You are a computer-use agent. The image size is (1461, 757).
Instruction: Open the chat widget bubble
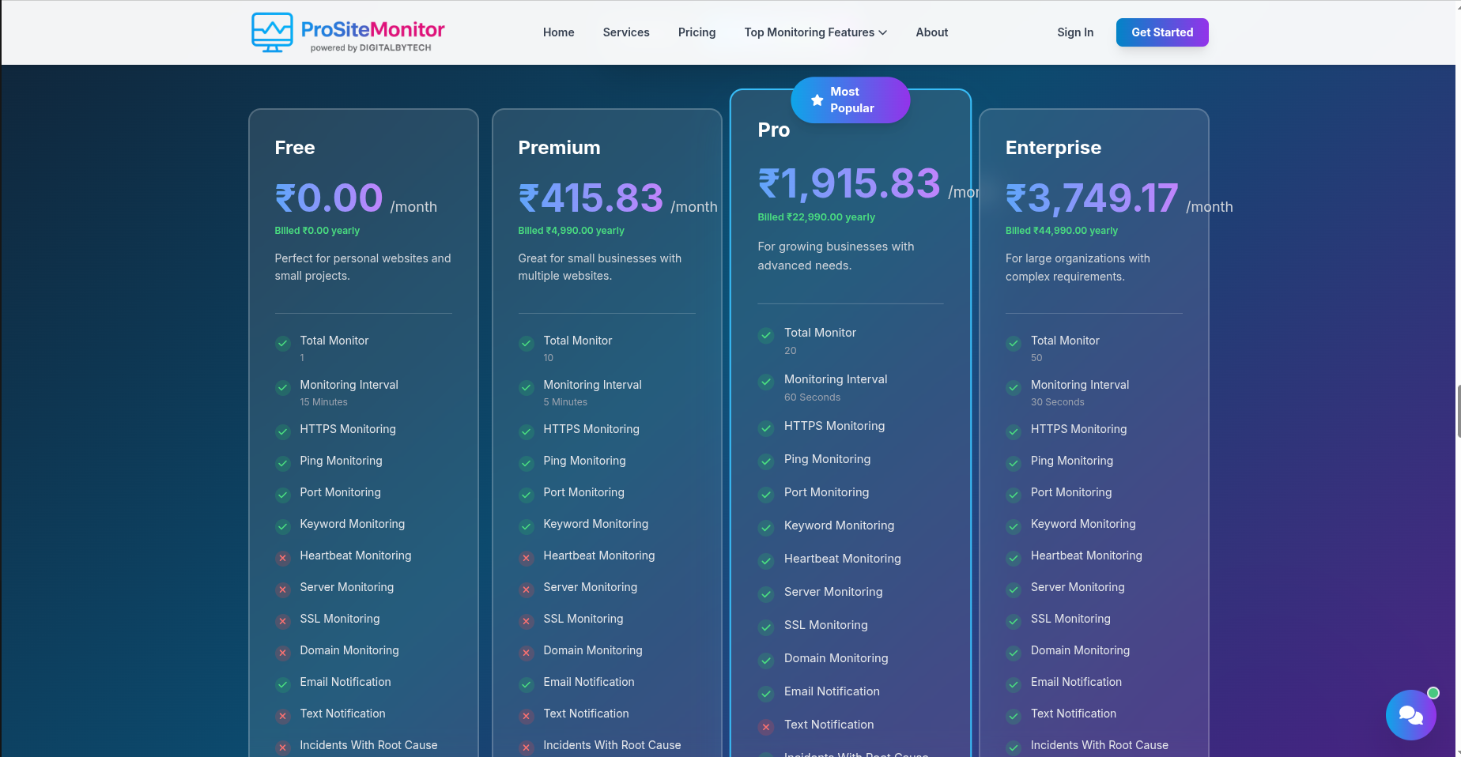(x=1410, y=715)
